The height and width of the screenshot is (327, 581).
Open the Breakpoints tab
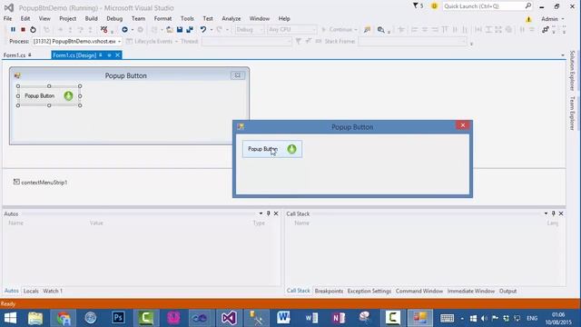329,291
